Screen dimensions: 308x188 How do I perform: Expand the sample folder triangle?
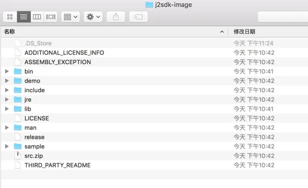[7, 146]
